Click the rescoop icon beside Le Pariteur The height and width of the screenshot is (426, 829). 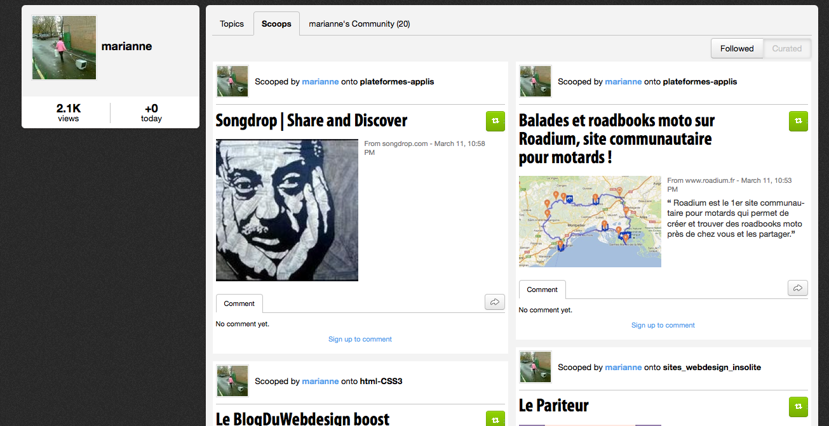799,407
